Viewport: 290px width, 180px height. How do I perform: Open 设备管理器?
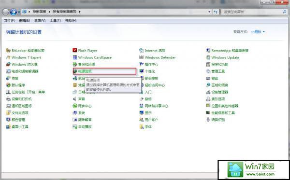click(217, 92)
